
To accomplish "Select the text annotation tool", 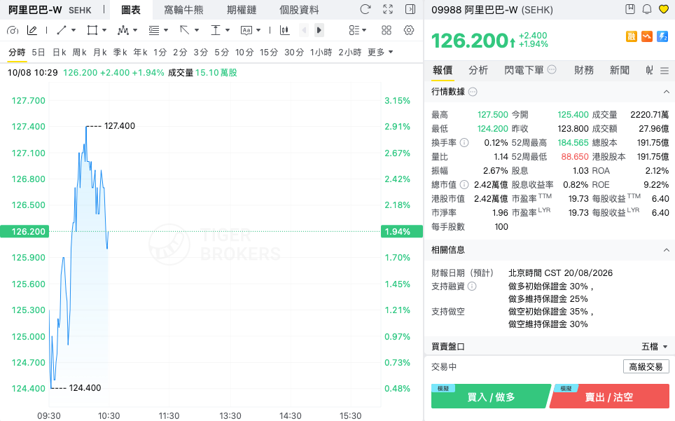I will pos(246,30).
